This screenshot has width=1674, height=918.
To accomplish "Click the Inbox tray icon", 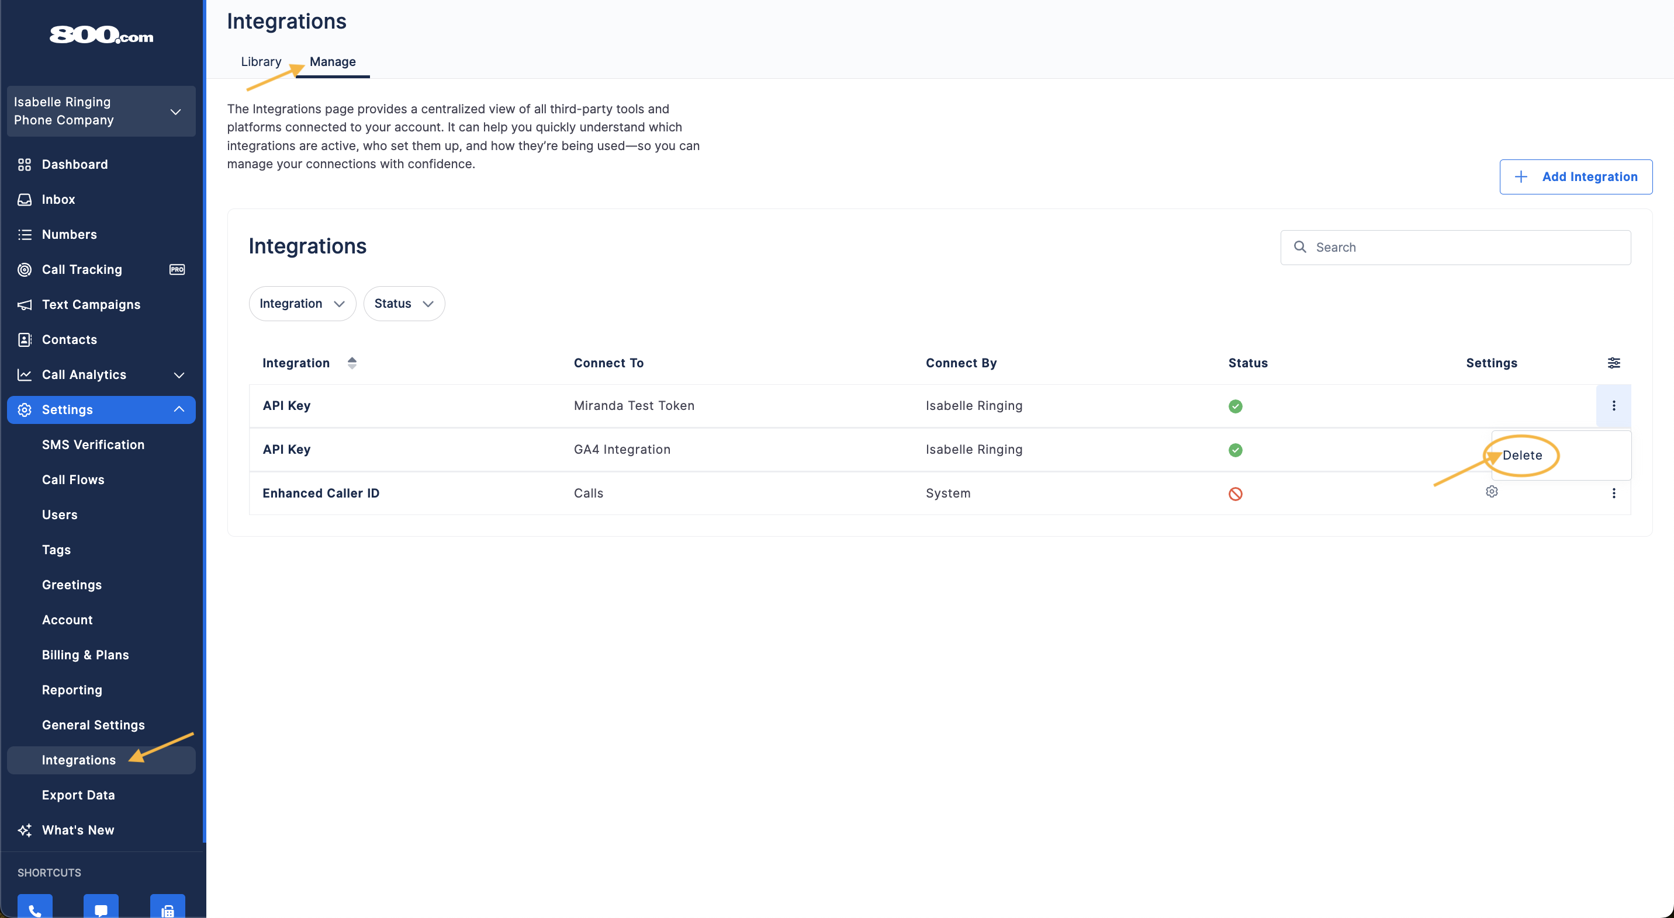I will coord(25,199).
